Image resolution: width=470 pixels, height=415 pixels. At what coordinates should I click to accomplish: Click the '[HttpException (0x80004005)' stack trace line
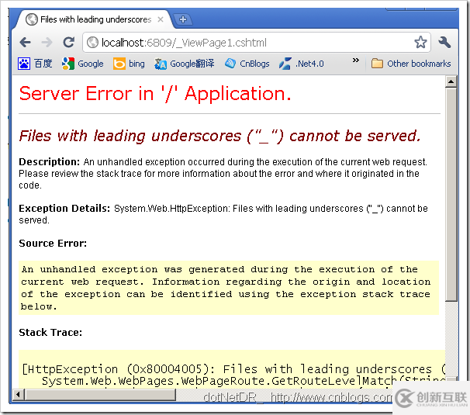point(233,368)
